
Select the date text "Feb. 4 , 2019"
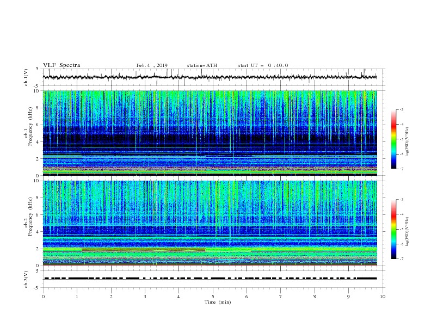(x=152, y=65)
